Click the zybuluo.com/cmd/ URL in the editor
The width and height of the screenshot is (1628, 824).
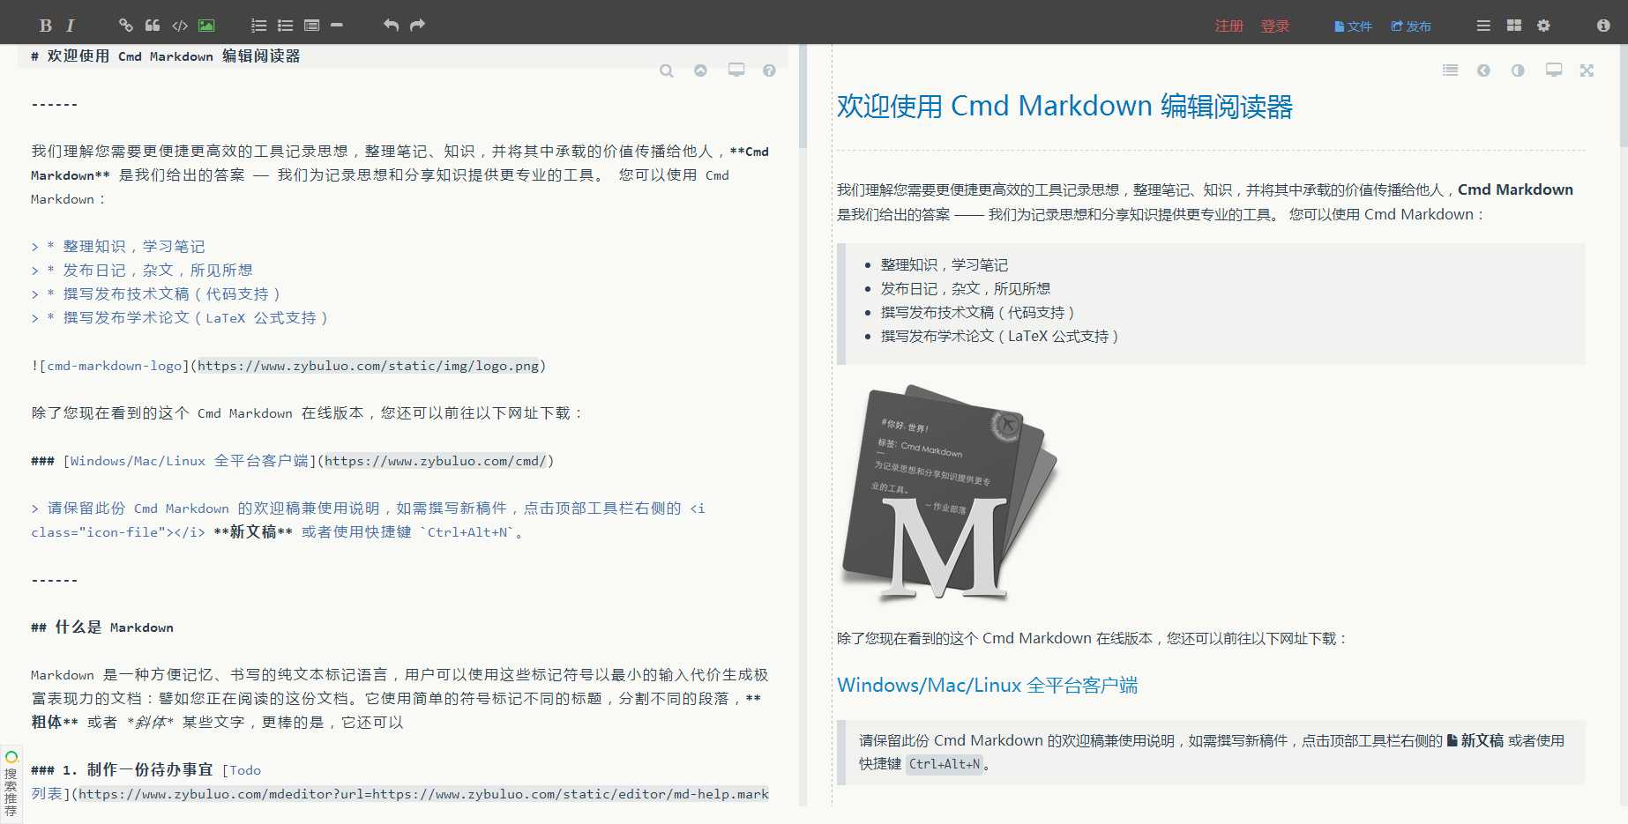click(436, 461)
